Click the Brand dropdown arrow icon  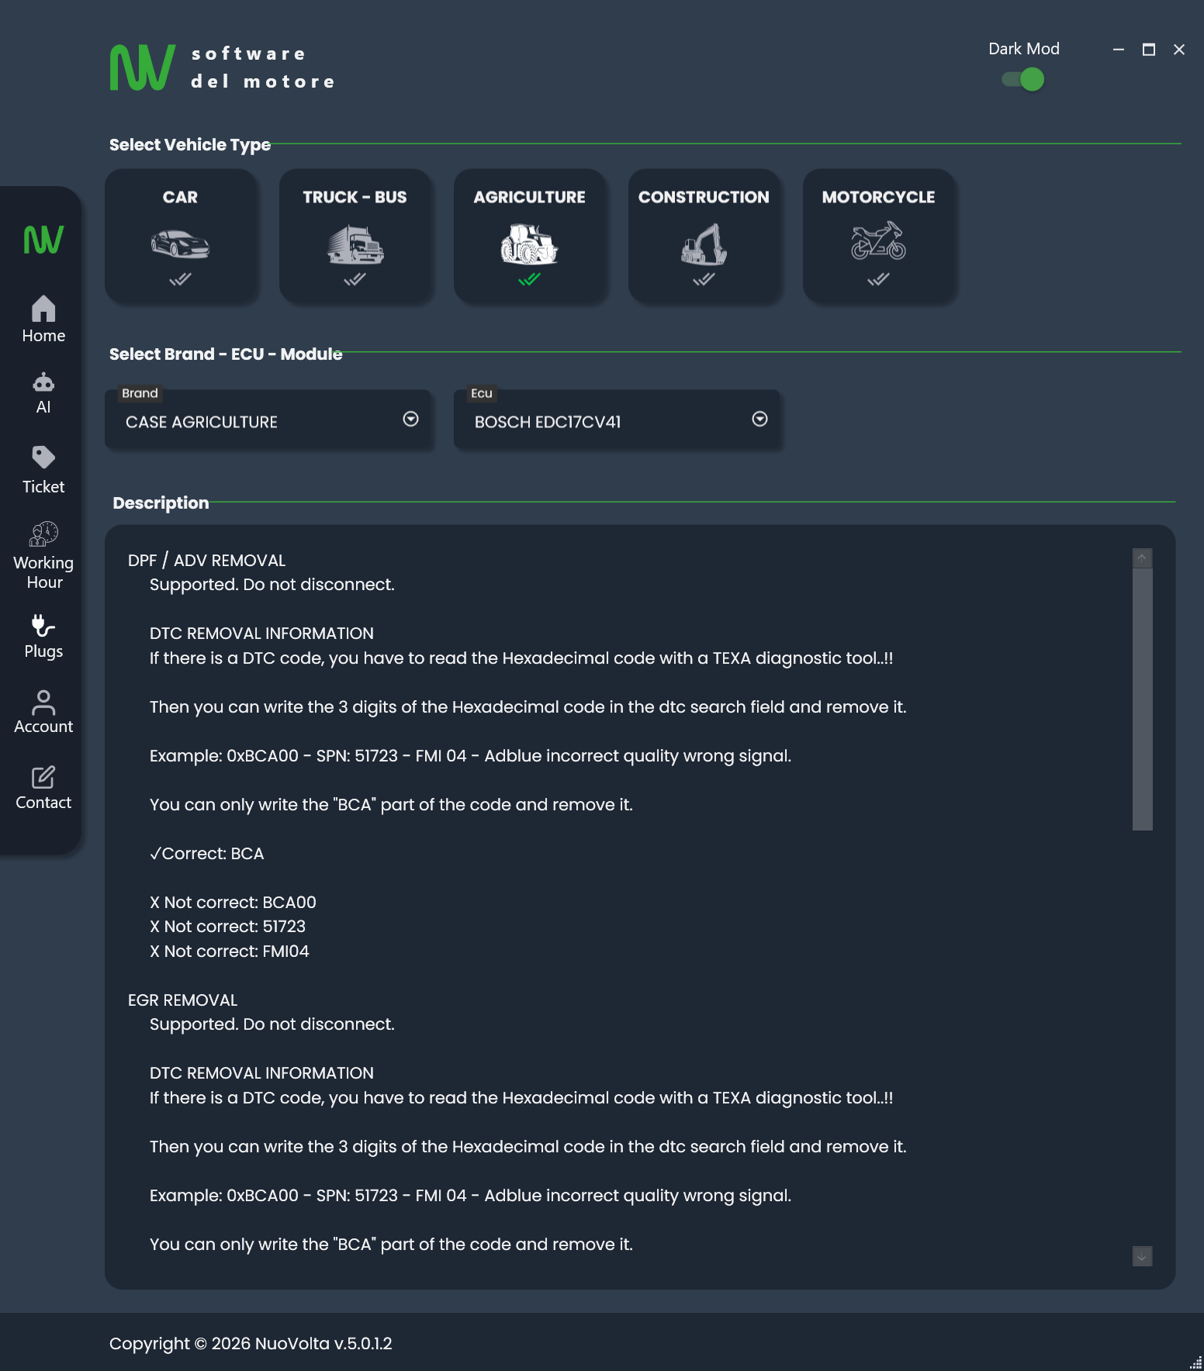pos(411,419)
